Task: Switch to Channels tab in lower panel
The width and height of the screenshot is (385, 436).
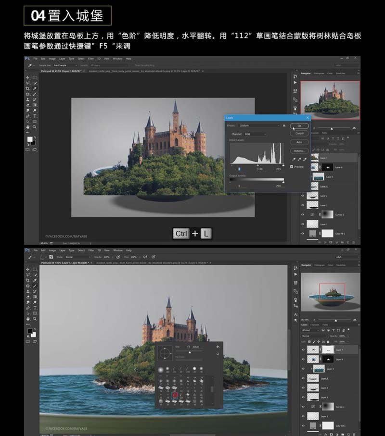Action: (x=315, y=325)
